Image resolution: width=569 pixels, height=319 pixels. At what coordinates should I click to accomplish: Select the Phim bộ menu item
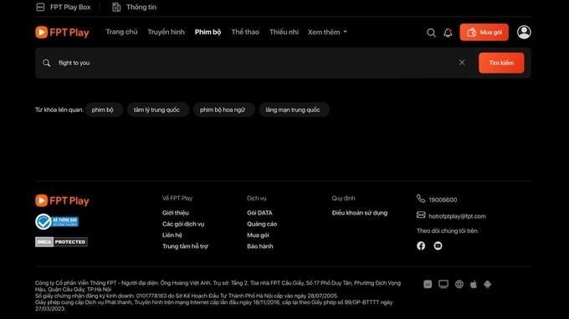(x=208, y=32)
